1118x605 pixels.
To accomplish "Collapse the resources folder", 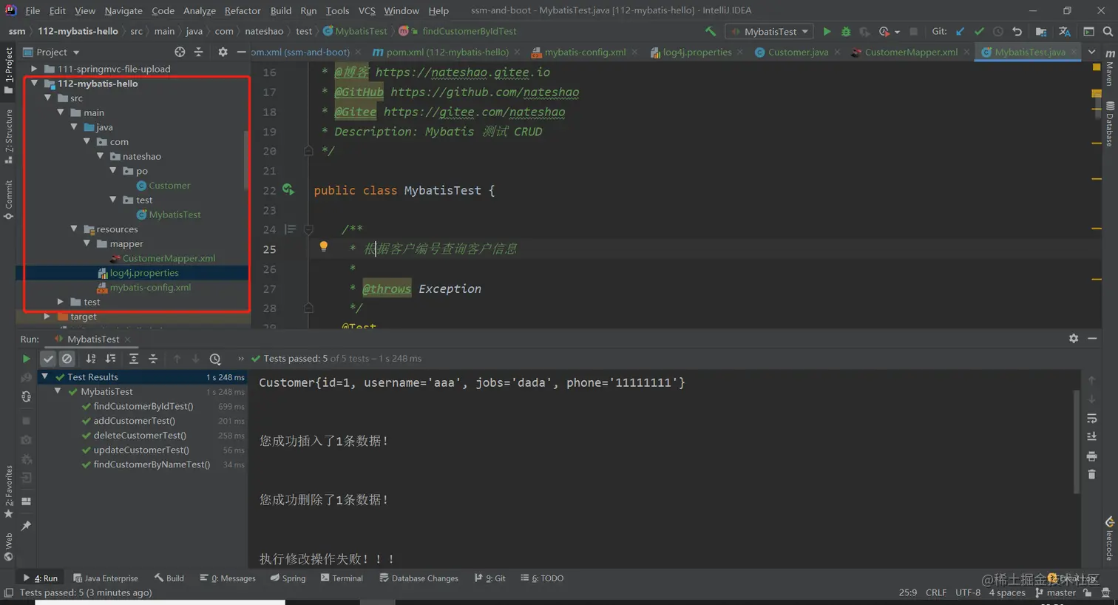I will pos(73,229).
